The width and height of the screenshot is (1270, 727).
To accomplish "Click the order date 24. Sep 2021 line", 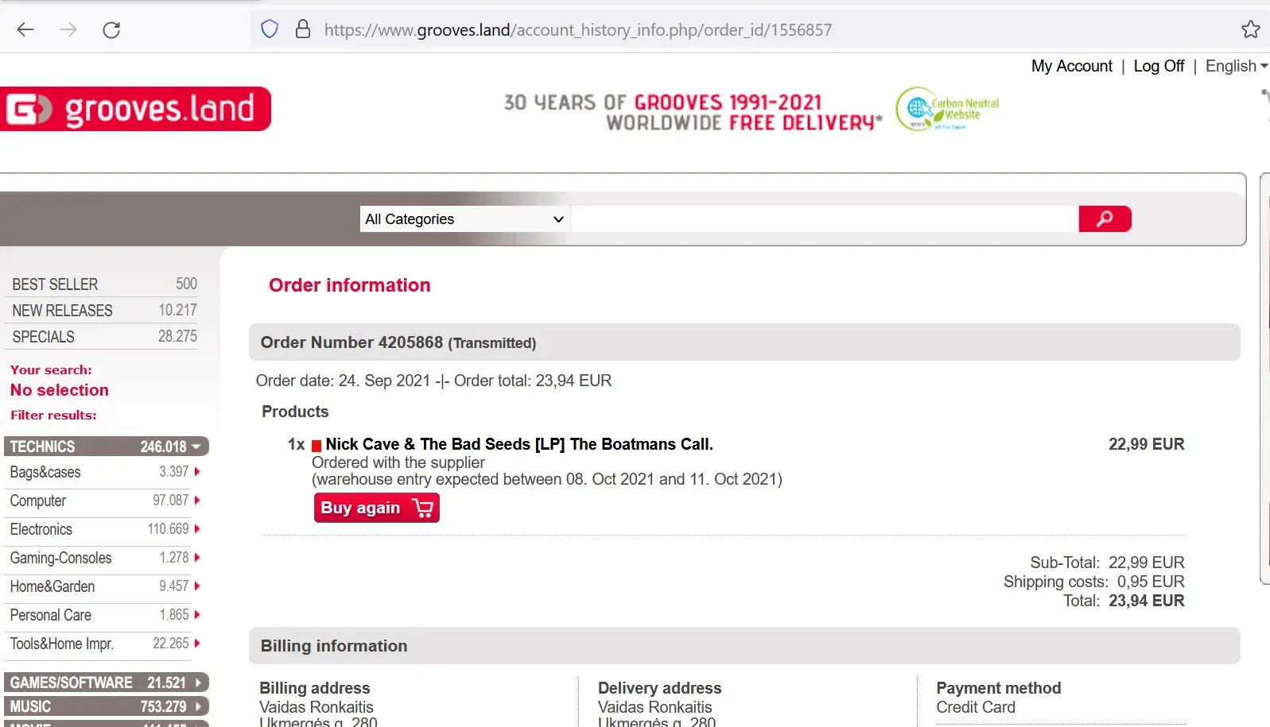I will (x=433, y=381).
